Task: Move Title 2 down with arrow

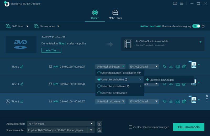Action: point(207,101)
